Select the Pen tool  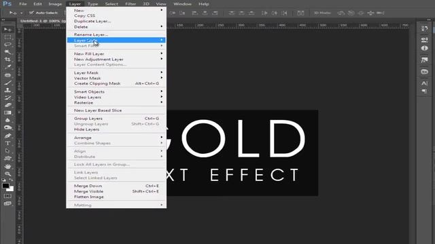point(7,136)
